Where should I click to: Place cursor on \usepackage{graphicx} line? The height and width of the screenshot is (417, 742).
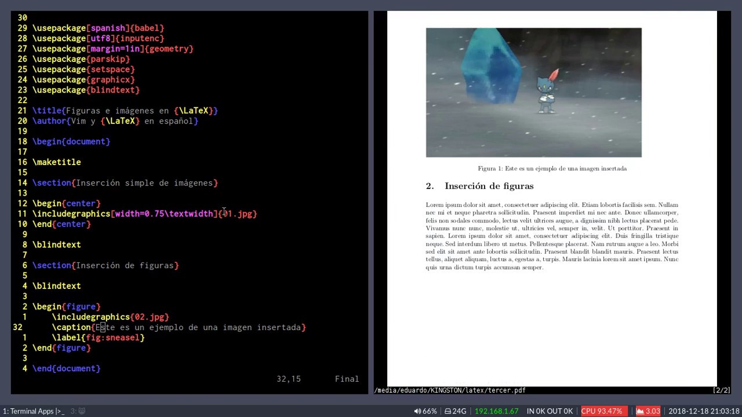tap(83, 80)
